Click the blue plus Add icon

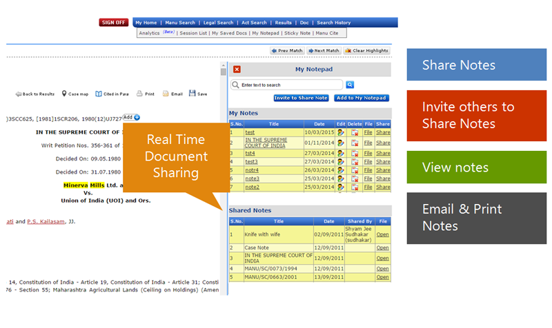point(137,118)
